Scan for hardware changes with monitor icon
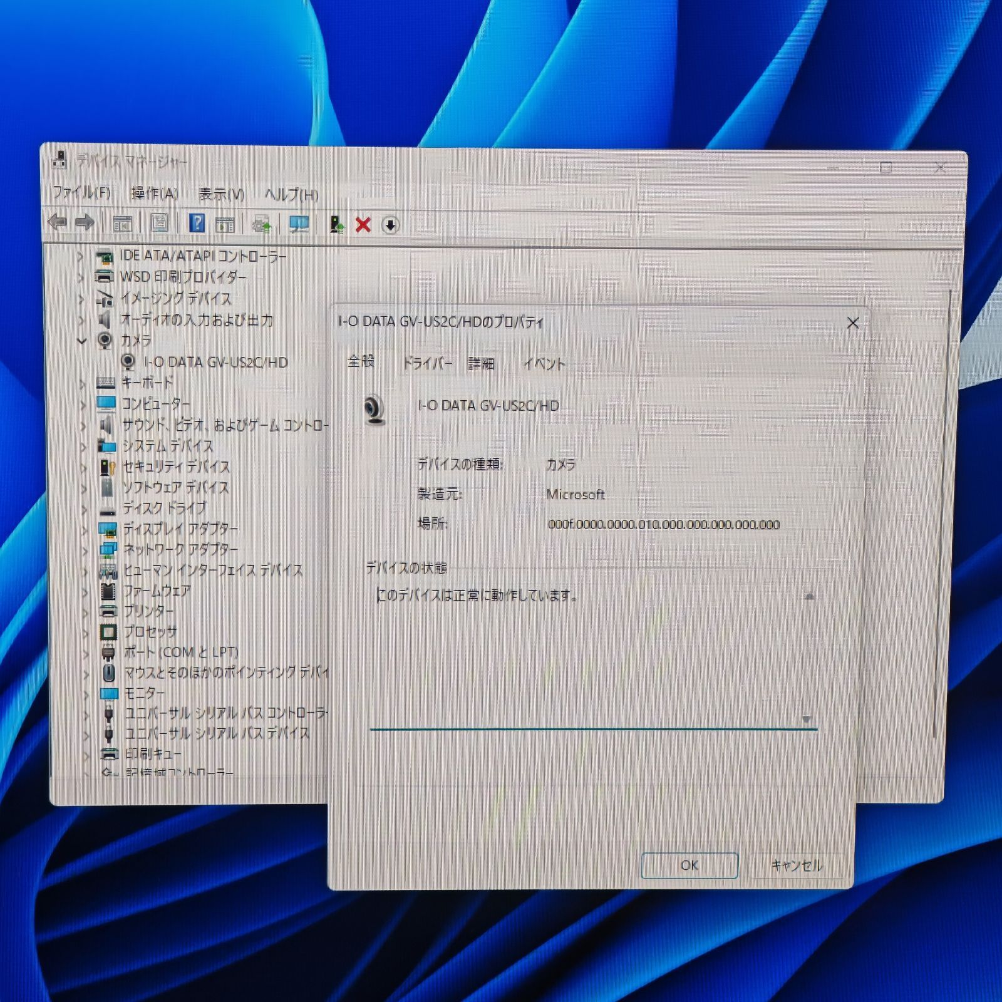 click(299, 224)
